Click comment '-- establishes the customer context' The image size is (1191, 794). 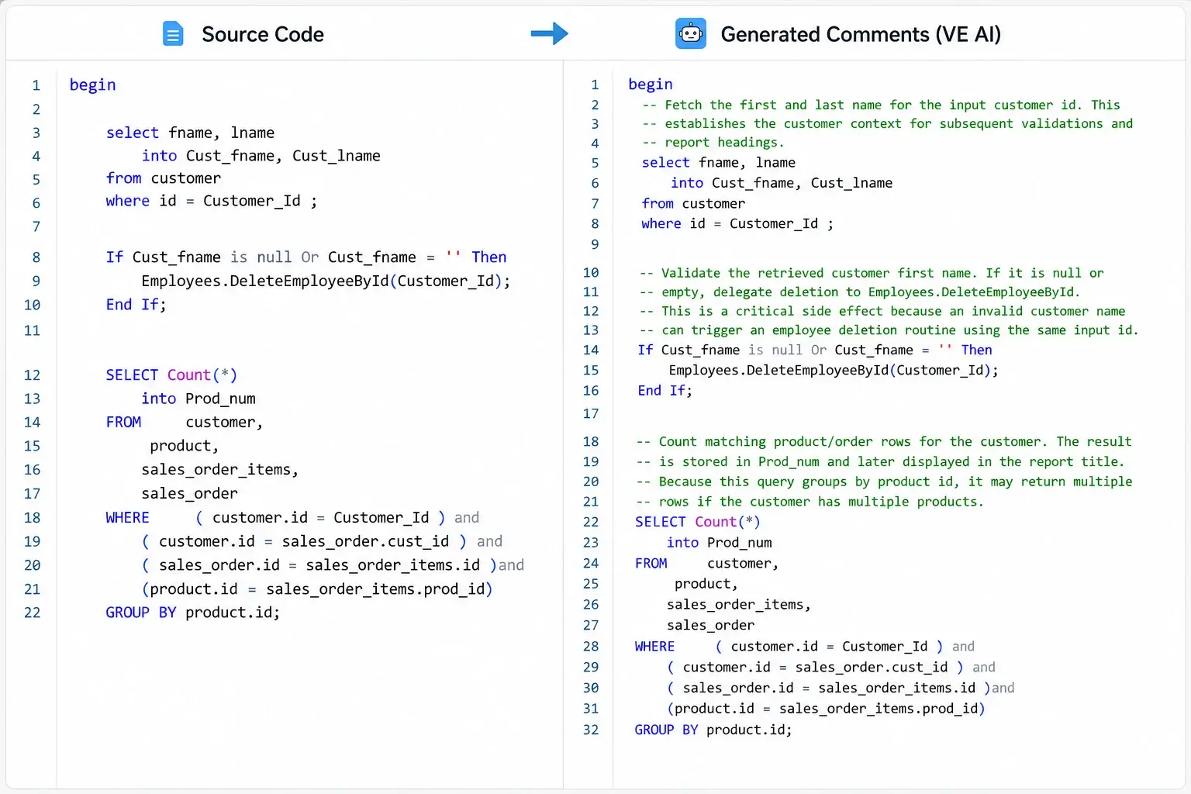coord(887,124)
